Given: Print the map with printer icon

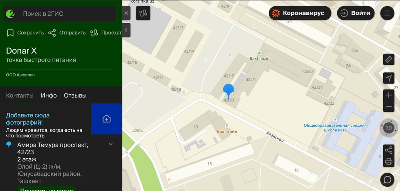Looking at the screenshot, I should [x=388, y=161].
